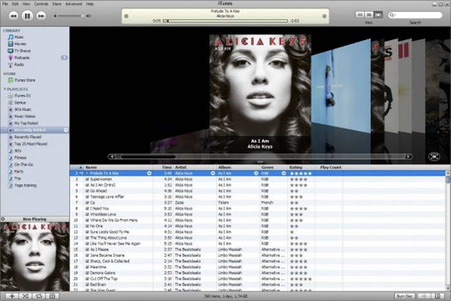
Task: Click the search input field
Action: 415,15
